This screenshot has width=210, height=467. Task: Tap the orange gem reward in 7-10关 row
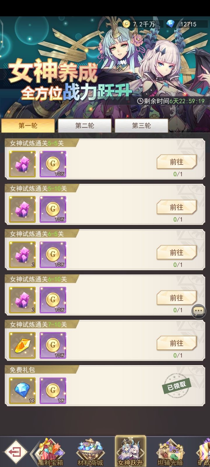click(x=22, y=345)
